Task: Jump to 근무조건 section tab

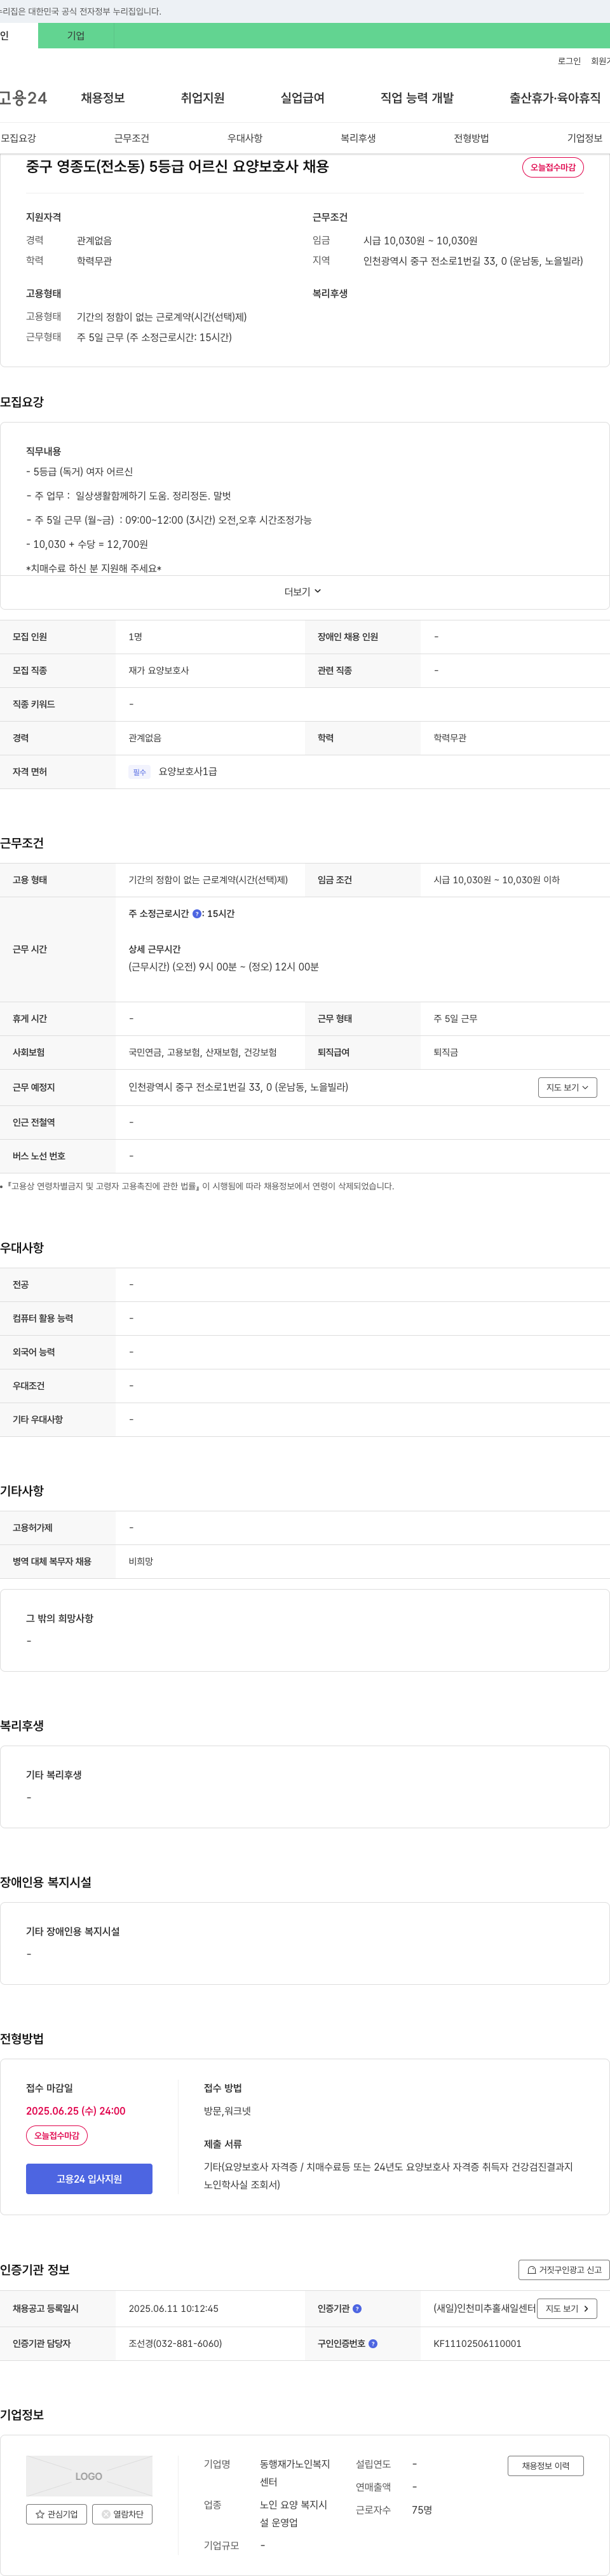Action: click(x=132, y=138)
